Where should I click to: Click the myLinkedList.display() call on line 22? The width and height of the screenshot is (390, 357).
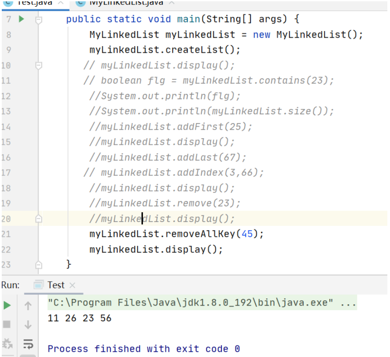pyautogui.click(x=156, y=249)
